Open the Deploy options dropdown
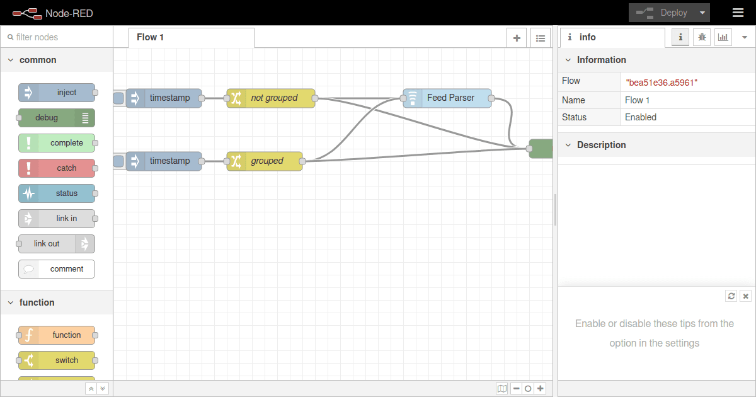Viewport: 756px width, 397px height. tap(702, 12)
